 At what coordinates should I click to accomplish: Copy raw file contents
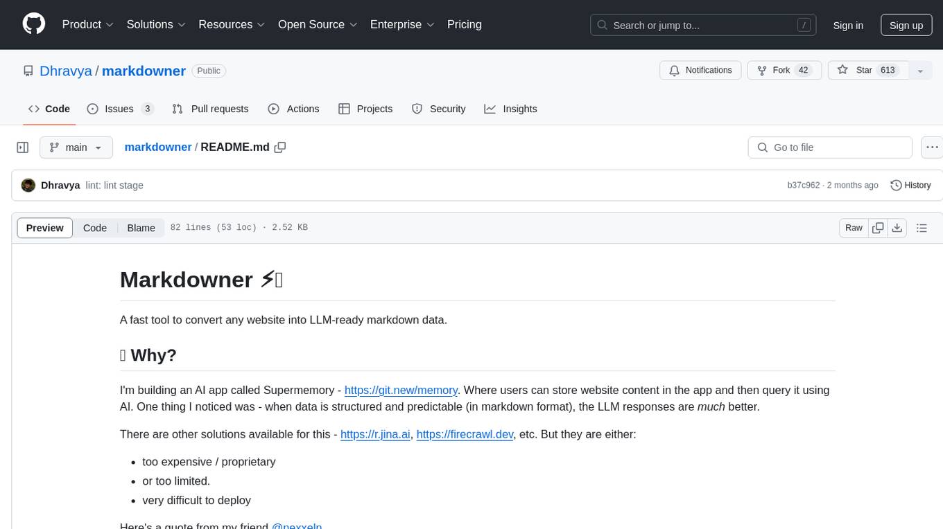(x=878, y=228)
